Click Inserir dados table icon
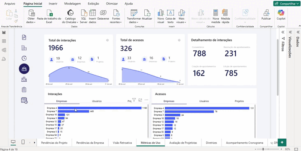This screenshot has width=301, height=151. pos(93,13)
